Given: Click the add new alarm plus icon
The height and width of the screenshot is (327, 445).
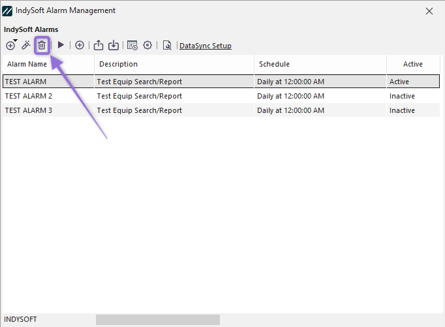Looking at the screenshot, I should point(10,46).
